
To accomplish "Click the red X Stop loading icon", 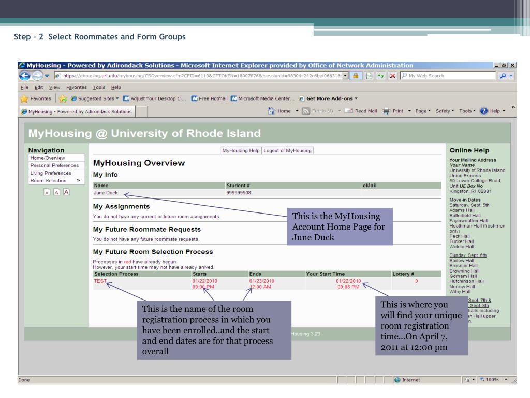I will [x=392, y=76].
